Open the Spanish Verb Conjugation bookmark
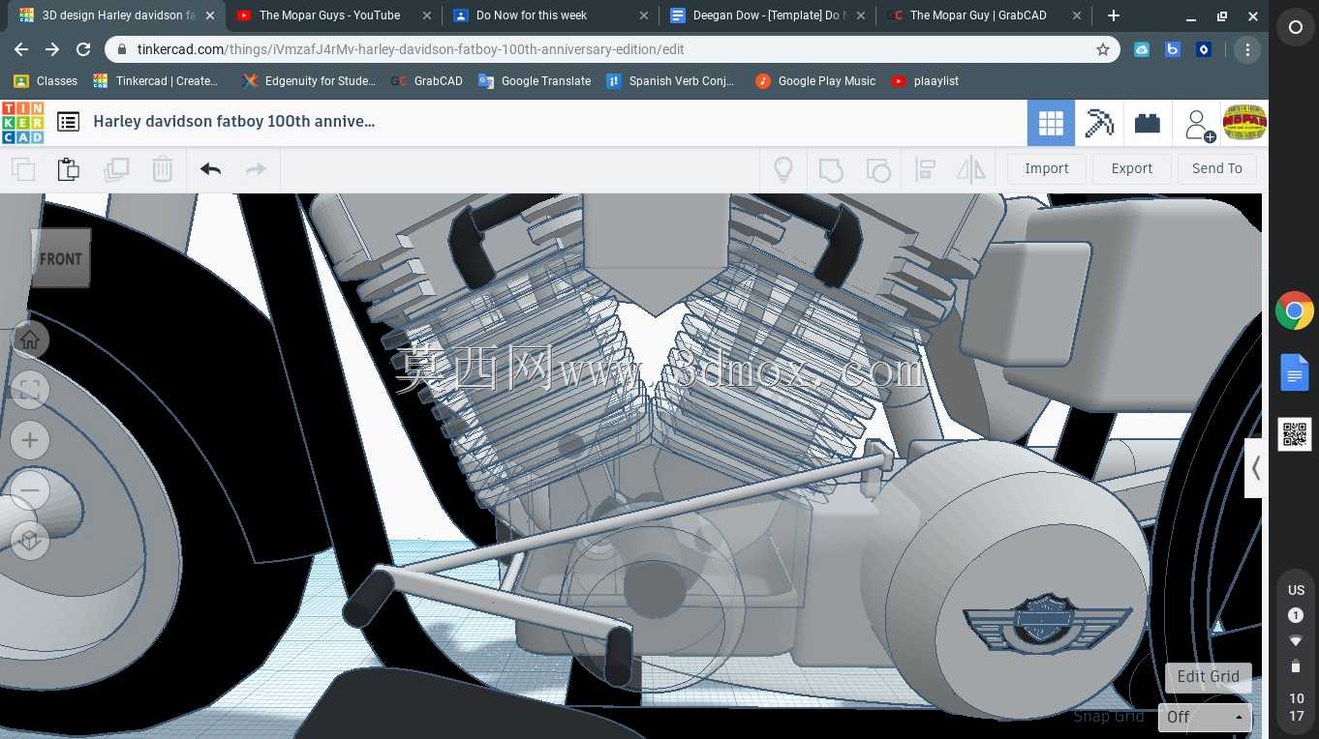Screen dimensions: 1319x739 point(670,81)
